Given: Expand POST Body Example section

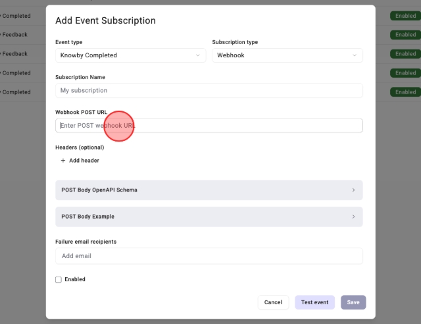Looking at the screenshot, I should click(x=209, y=217).
